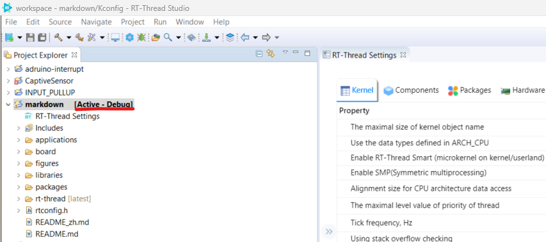The height and width of the screenshot is (242, 546).
Task: Click Collapse All in Project Explorer
Action: pyautogui.click(x=259, y=54)
